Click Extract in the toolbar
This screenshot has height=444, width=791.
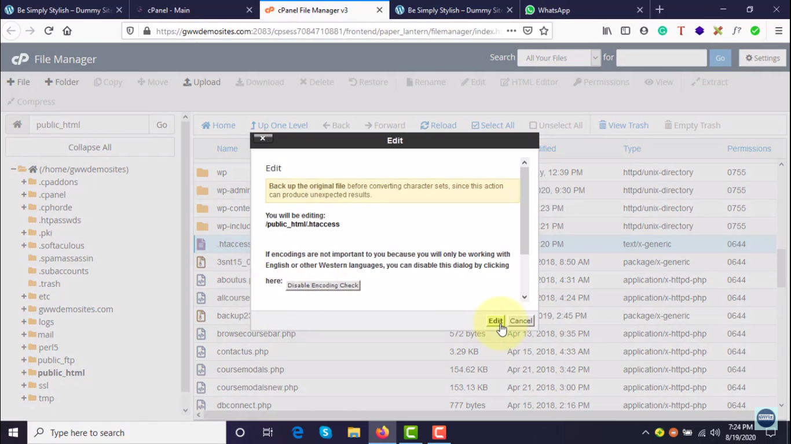tap(709, 82)
